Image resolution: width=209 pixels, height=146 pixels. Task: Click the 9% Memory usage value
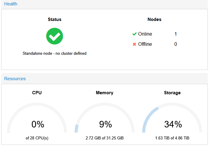click(105, 124)
